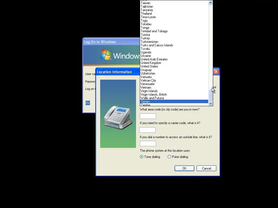Select United States in the list
Viewport: 278px width, 208px height.
[174, 67]
